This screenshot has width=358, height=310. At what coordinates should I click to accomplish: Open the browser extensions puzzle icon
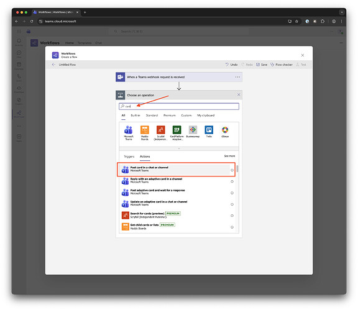pos(323,21)
